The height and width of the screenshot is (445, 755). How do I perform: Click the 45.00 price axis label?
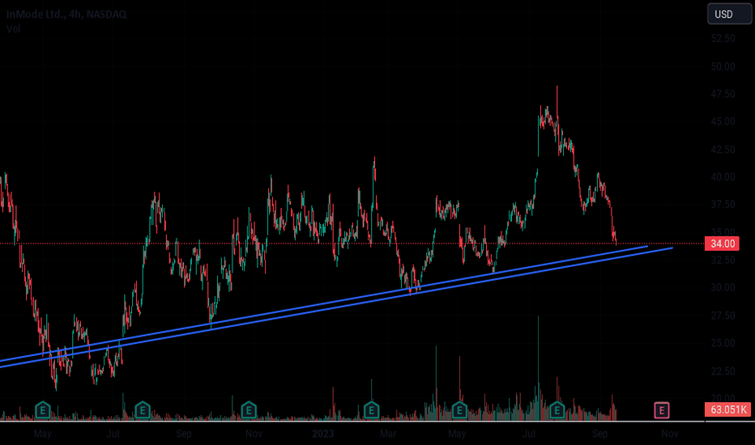723,121
